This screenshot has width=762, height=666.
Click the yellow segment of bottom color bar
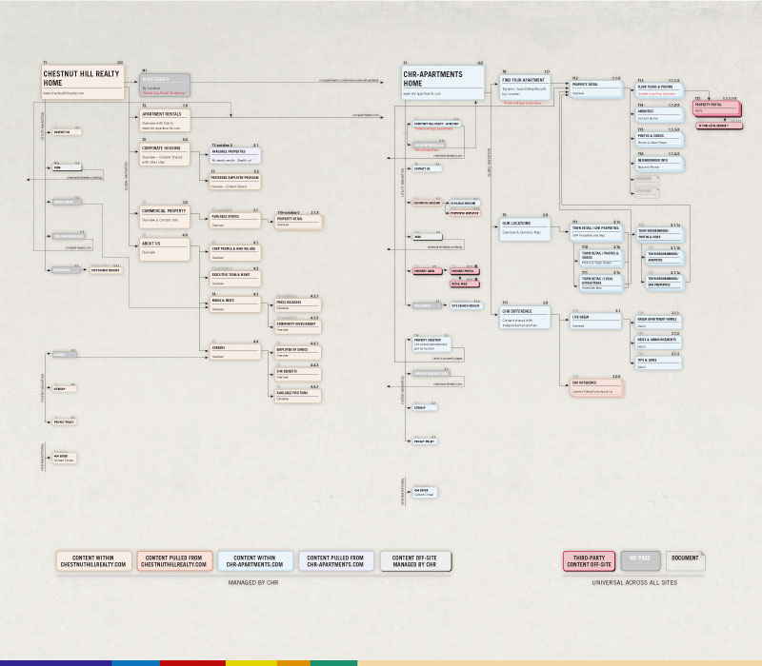point(251,663)
